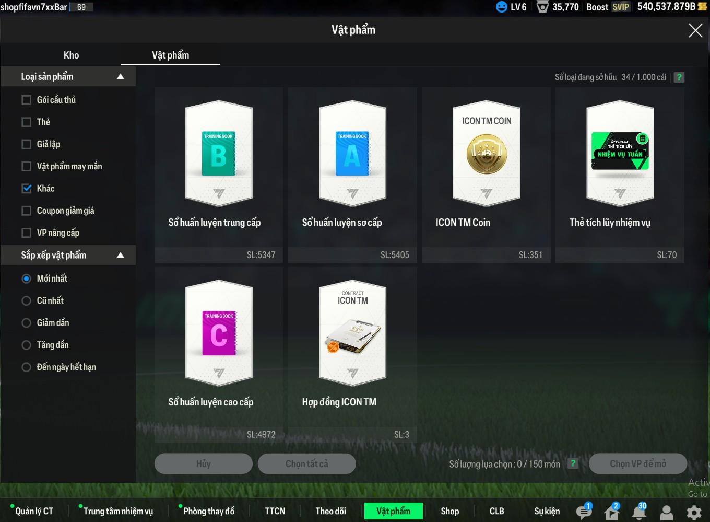Collapse the Sắp xếp vật phẩm section
710x522 pixels.
click(x=120, y=256)
